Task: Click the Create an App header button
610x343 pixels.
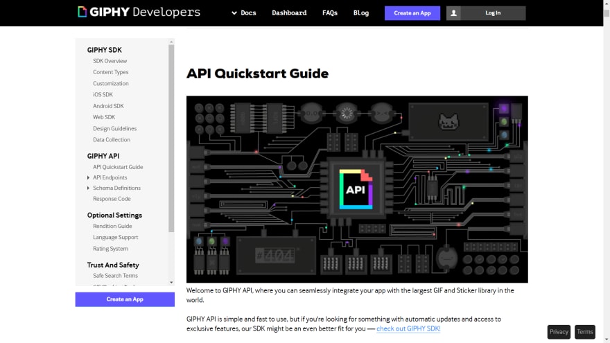Action: pos(412,13)
